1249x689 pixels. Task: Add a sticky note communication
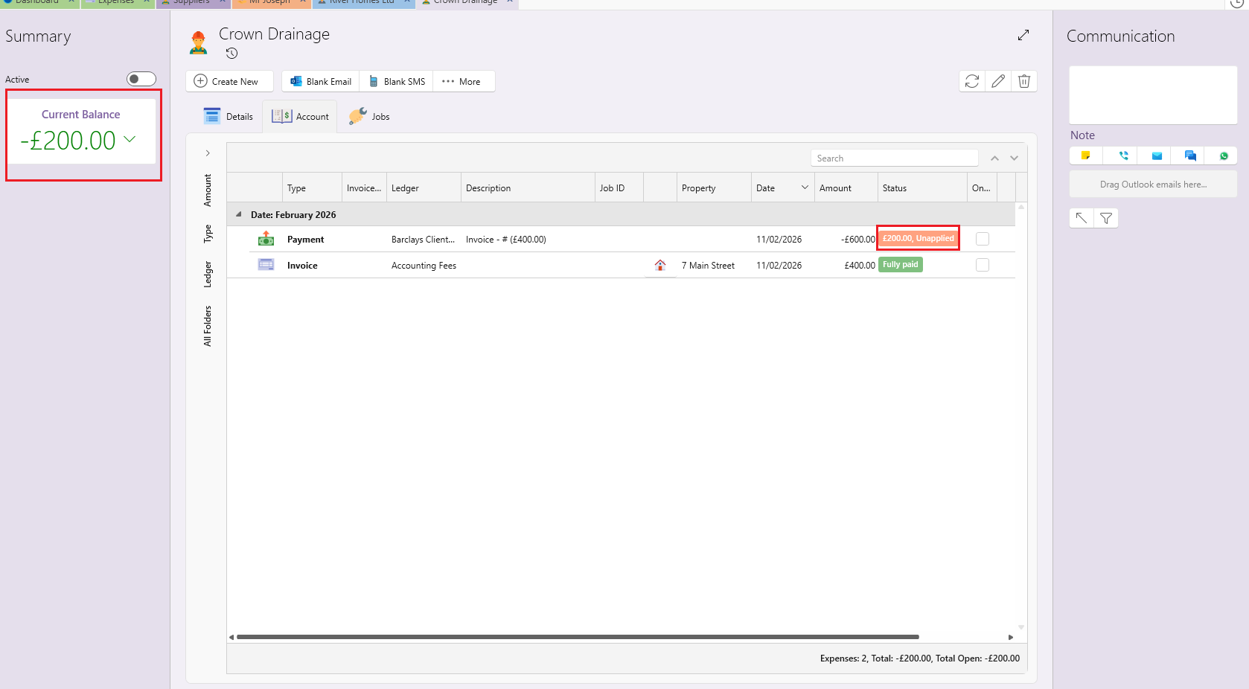(x=1086, y=156)
